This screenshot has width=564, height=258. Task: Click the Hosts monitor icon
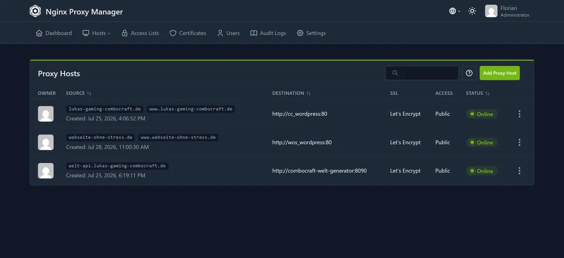86,33
